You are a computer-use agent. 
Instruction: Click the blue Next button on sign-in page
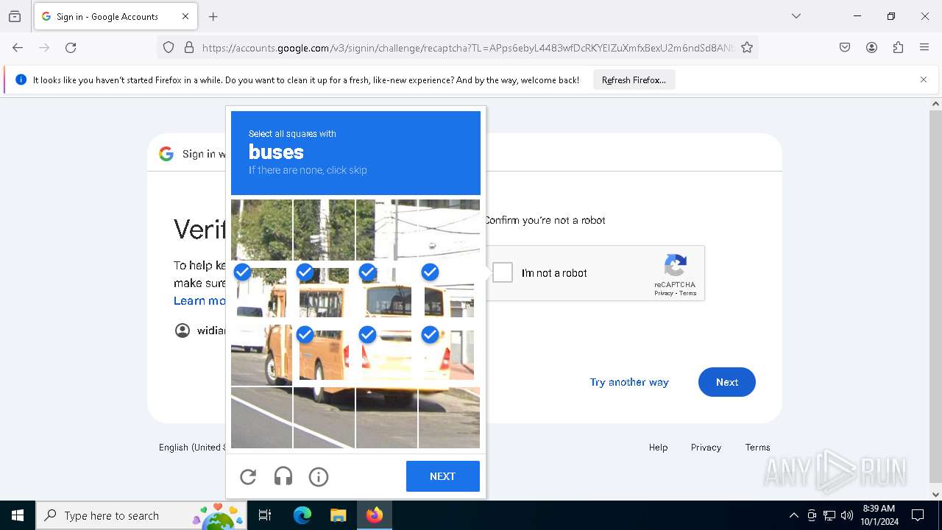pyautogui.click(x=727, y=382)
